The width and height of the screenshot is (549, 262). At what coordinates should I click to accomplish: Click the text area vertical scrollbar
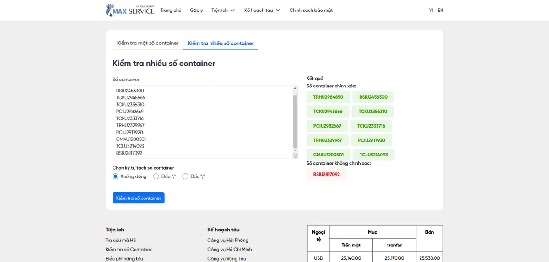[x=295, y=122]
